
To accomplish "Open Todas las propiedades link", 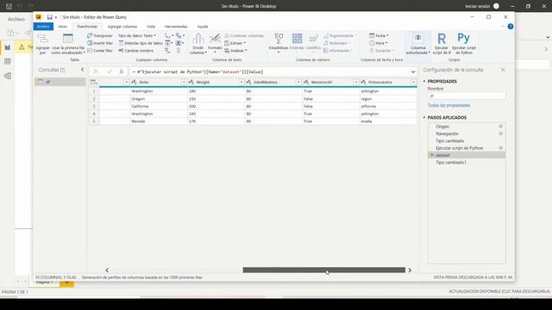I will [448, 105].
